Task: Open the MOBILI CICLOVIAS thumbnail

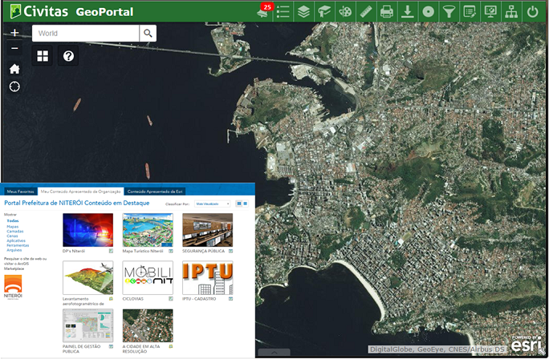Action: [148, 278]
